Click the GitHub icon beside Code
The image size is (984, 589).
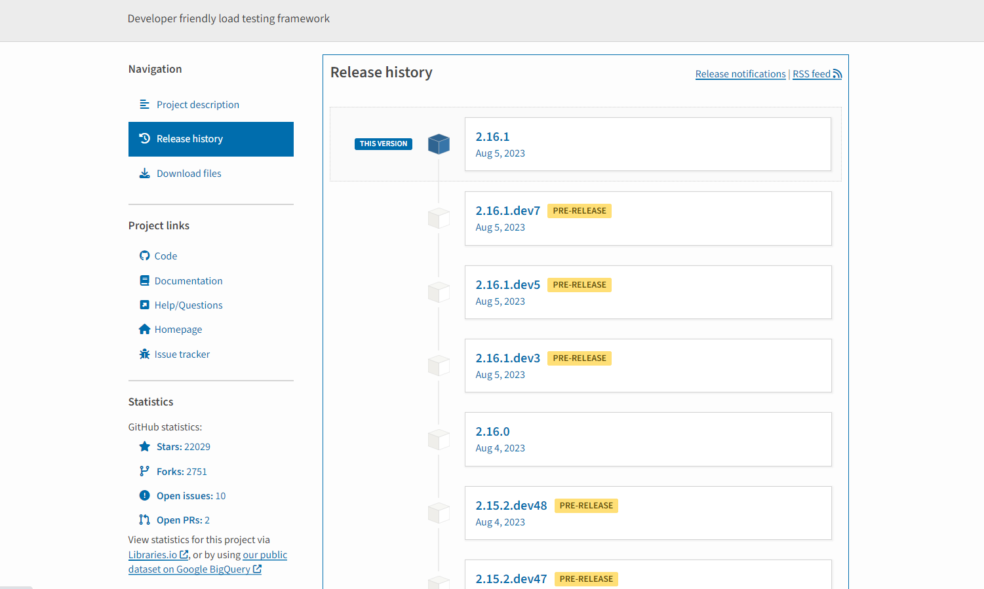tap(144, 256)
